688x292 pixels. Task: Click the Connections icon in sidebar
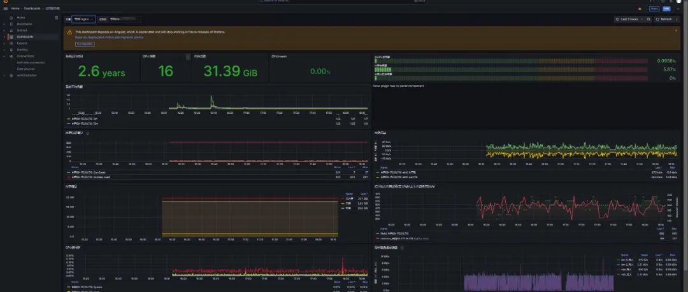(x=11, y=56)
